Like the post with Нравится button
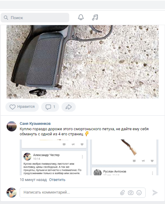Image resolution: width=165 pixels, height=204 pixels. [x=22, y=107]
